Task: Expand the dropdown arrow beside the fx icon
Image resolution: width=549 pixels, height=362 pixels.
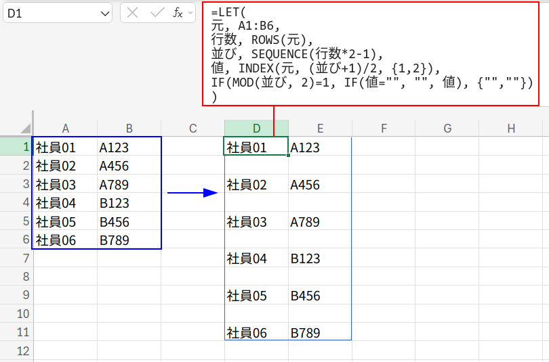Action: pyautogui.click(x=192, y=13)
